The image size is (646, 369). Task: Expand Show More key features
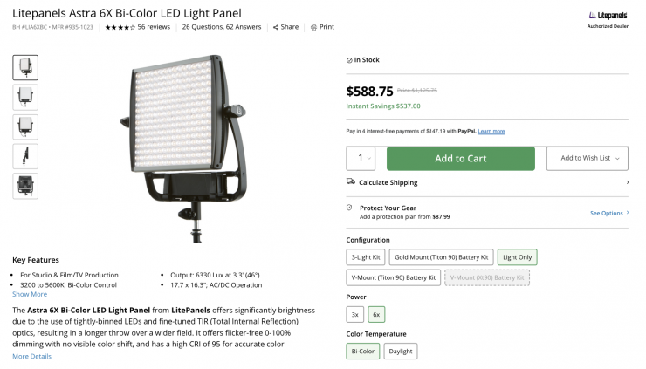click(x=30, y=294)
